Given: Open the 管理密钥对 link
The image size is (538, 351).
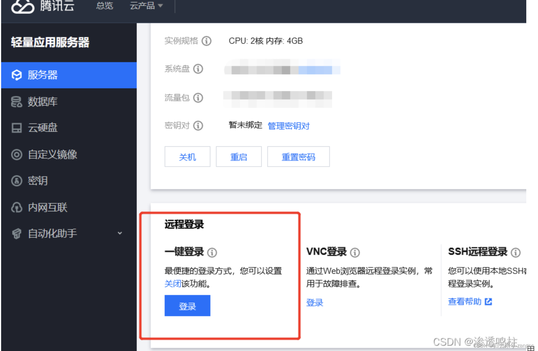Looking at the screenshot, I should click(289, 126).
